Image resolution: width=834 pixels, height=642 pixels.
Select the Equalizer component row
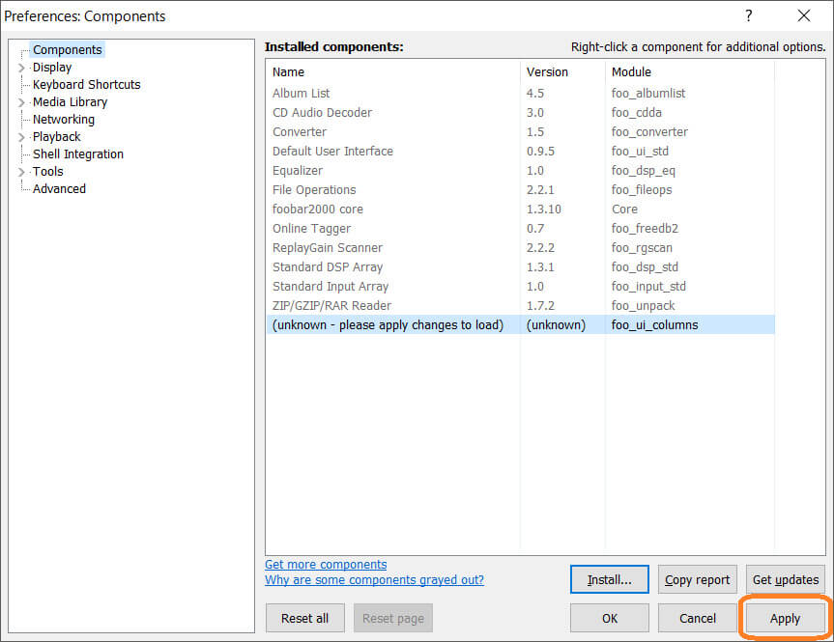(x=520, y=171)
